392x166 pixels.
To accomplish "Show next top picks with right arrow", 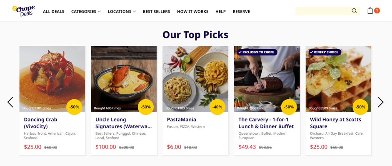I will coord(380,102).
